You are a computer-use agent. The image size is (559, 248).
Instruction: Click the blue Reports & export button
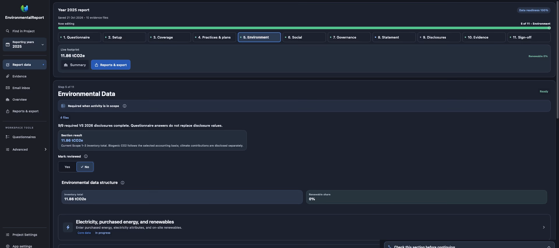click(x=111, y=65)
